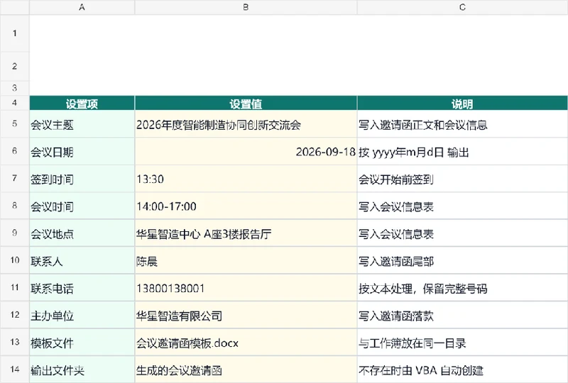Select column C header
The height and width of the screenshot is (383, 568).
point(462,7)
